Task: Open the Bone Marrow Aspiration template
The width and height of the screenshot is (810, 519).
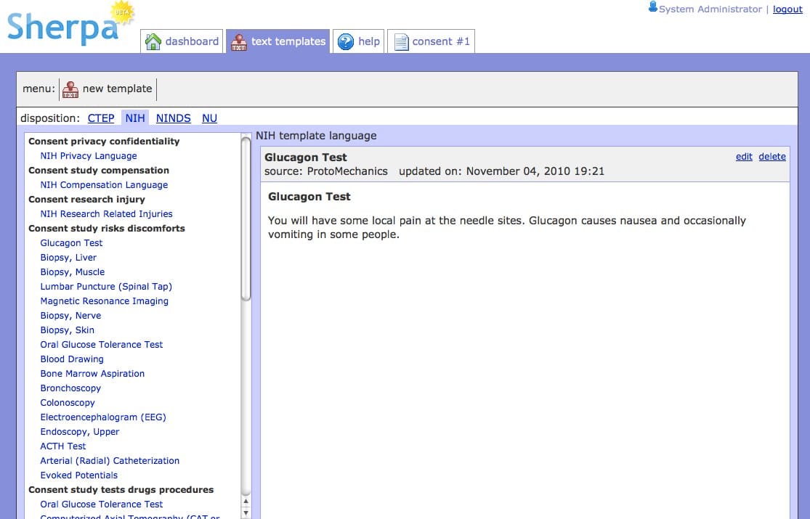Action: [x=92, y=374]
